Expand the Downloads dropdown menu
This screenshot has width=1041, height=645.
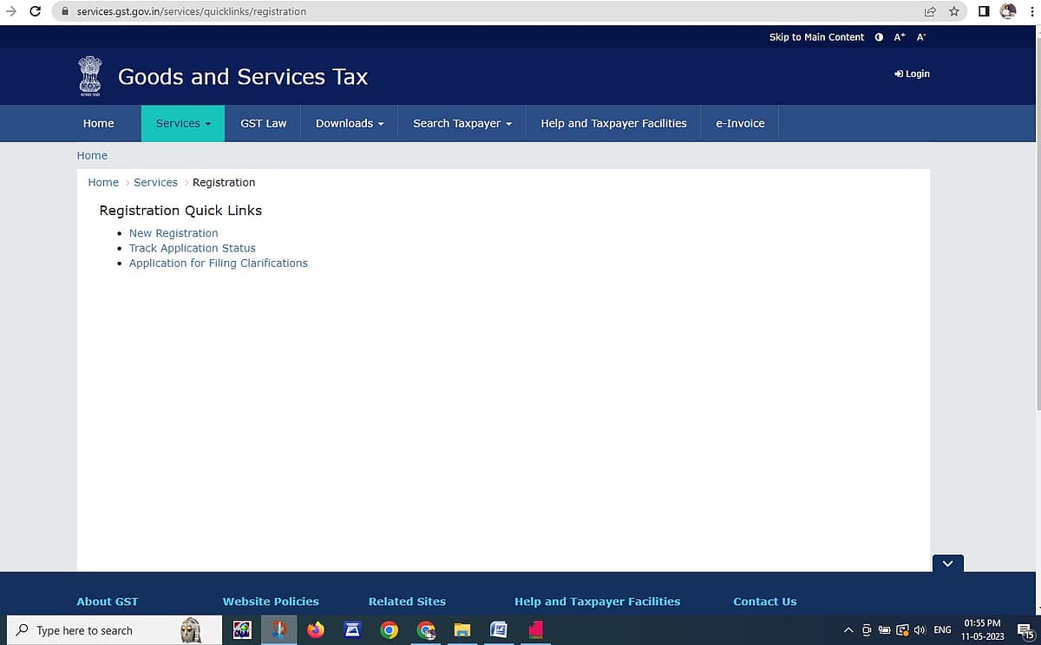click(350, 123)
